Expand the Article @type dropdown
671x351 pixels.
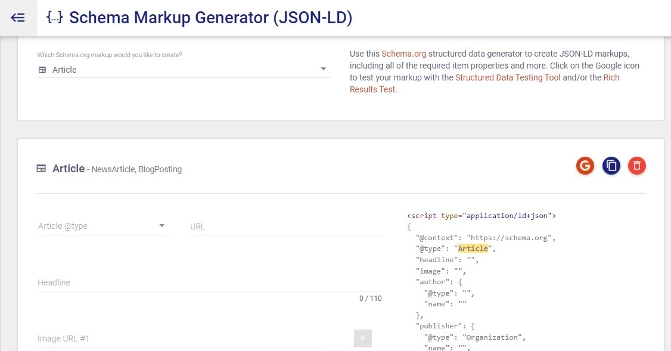click(x=161, y=226)
